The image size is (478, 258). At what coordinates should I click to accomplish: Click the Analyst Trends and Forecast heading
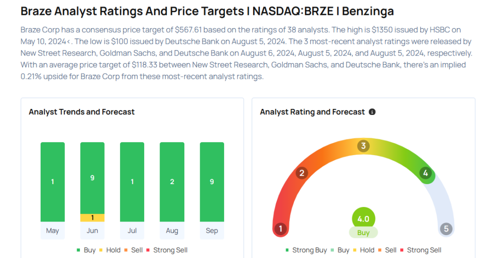(x=82, y=112)
